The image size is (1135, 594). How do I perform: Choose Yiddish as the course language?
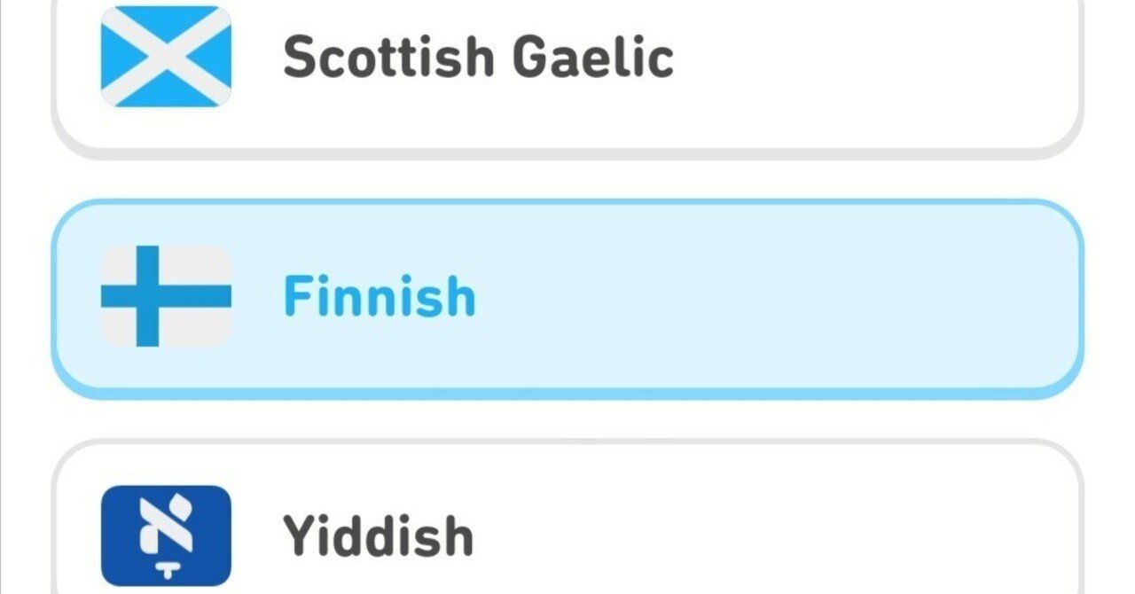[x=567, y=532]
